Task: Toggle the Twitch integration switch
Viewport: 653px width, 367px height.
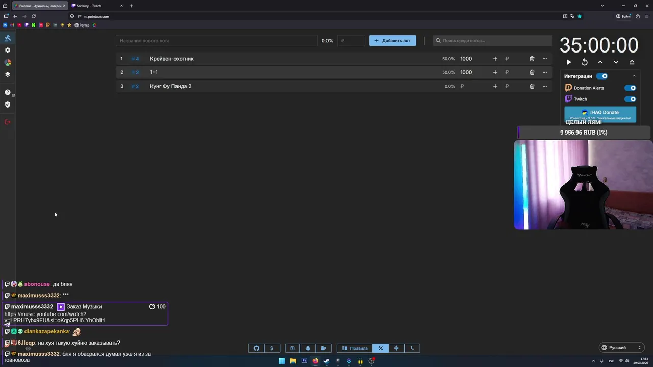Action: click(x=630, y=99)
